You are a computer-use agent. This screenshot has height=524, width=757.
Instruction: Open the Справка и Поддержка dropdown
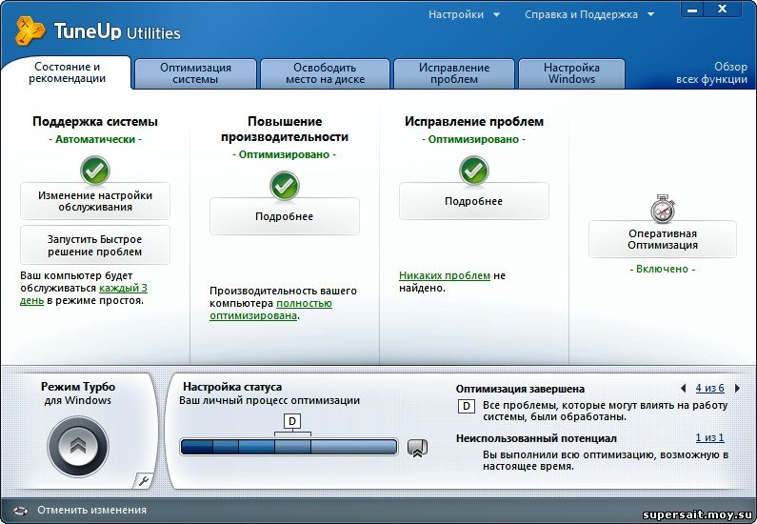click(x=589, y=14)
